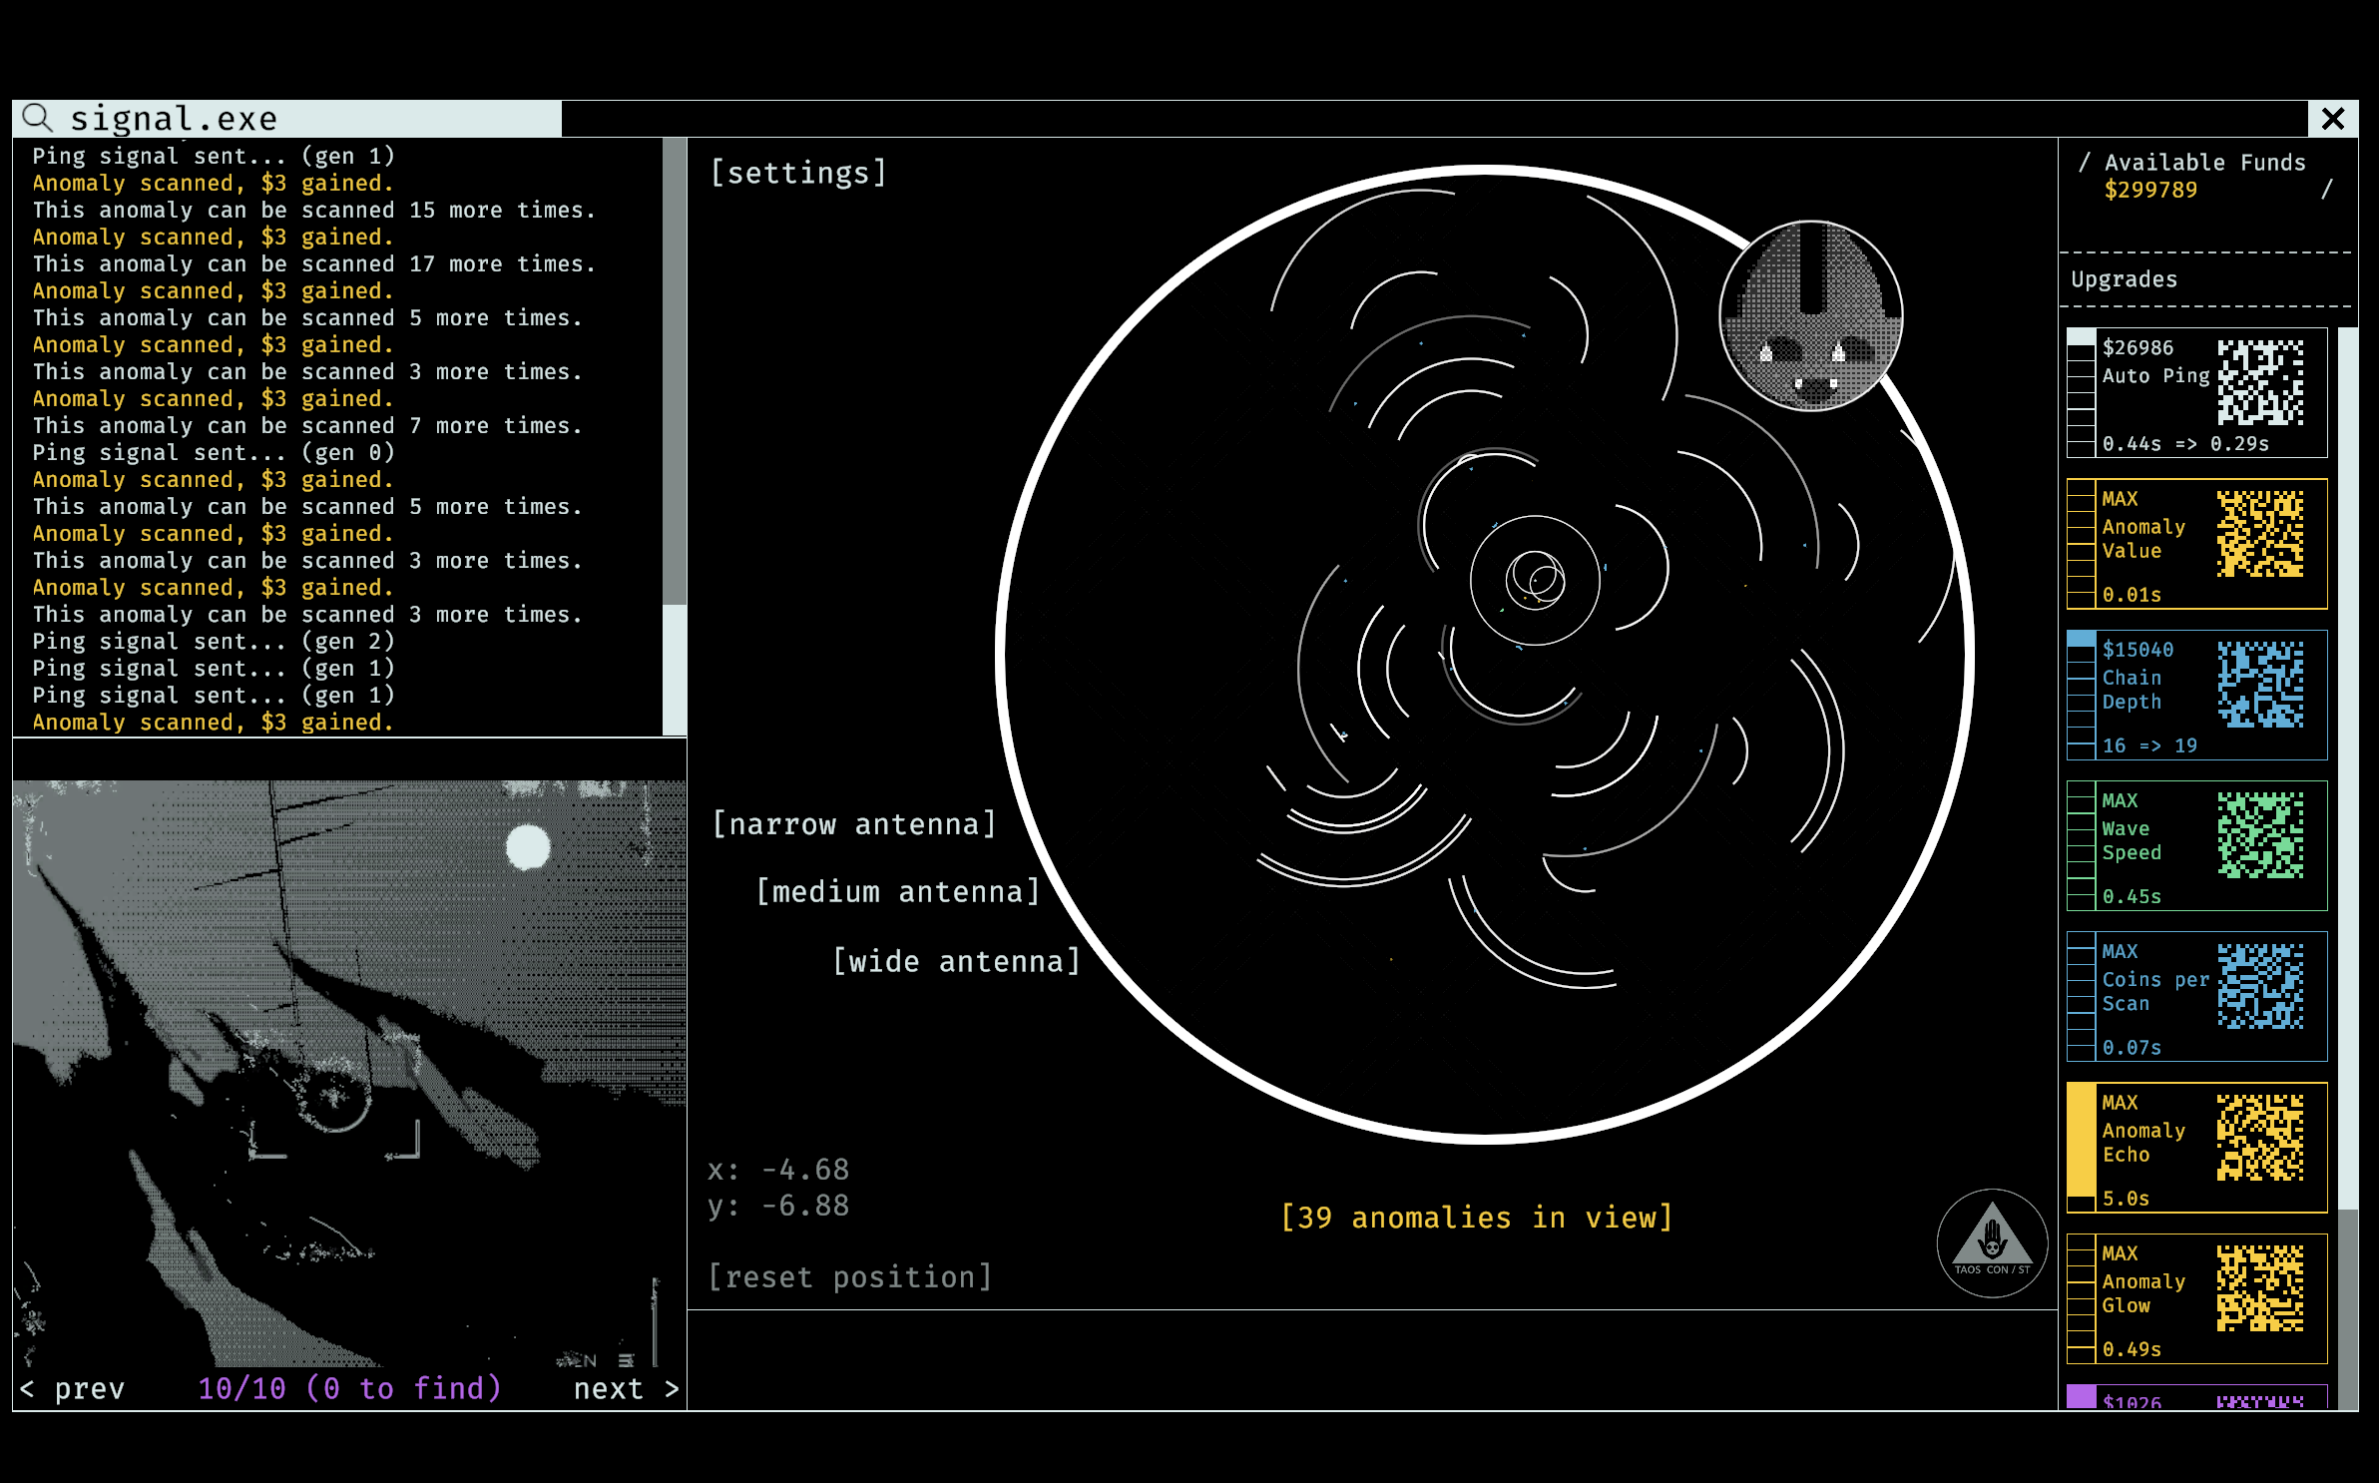Viewport: 2379px width, 1483px height.
Task: Click the found-image thumbnail preview
Action: 349,1073
